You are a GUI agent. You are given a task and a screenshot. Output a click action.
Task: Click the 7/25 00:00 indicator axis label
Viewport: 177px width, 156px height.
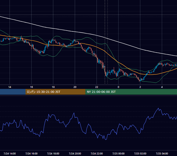[x=118, y=153]
